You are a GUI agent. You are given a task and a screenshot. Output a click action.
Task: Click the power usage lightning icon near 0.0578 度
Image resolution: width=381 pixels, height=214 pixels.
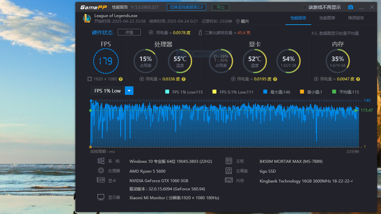point(151,32)
